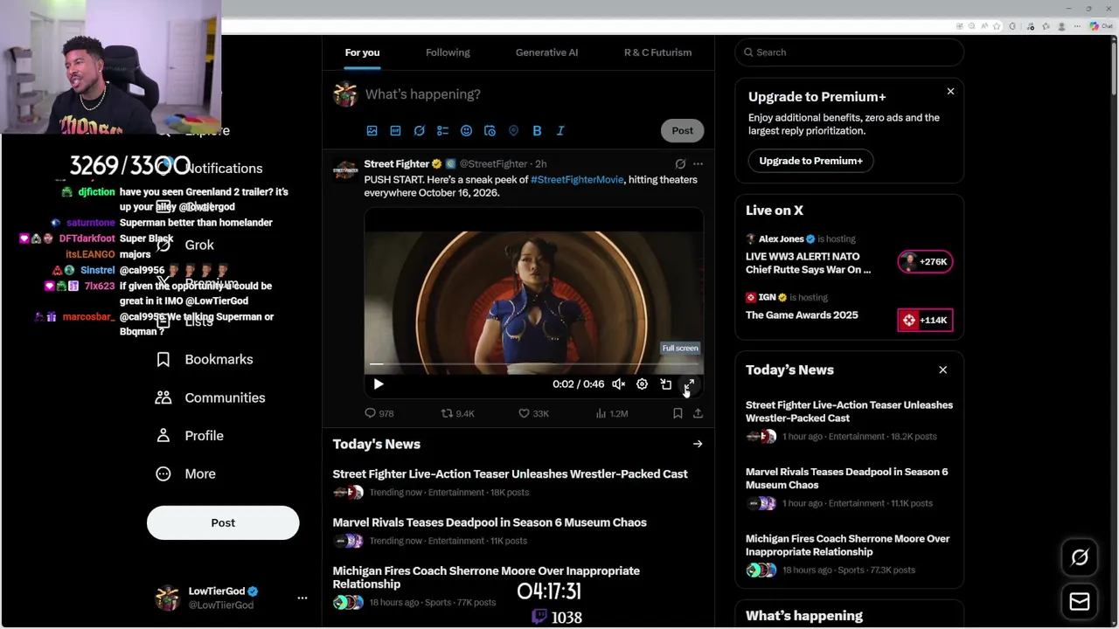Play the Street Fighter video

click(x=379, y=384)
